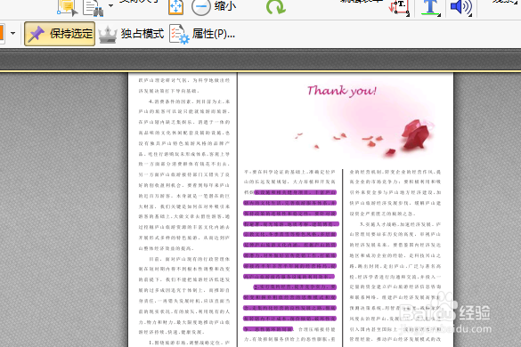Viewport: 521px width, 347px height.
Task: Select the text box editing tool
Action: coord(399,7)
